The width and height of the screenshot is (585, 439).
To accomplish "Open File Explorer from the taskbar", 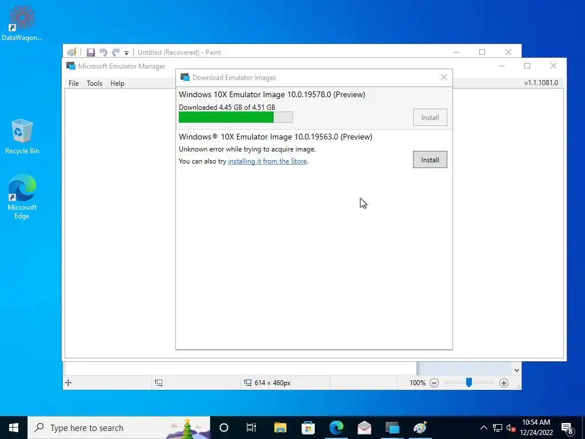I will [x=280, y=428].
